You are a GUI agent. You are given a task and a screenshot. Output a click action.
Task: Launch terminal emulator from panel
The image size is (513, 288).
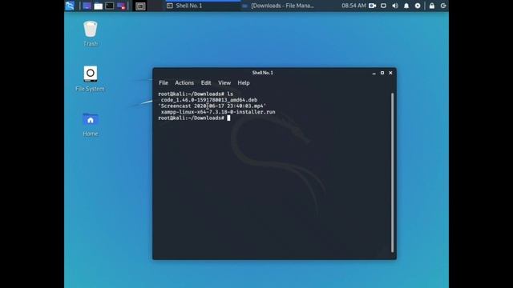(110, 6)
